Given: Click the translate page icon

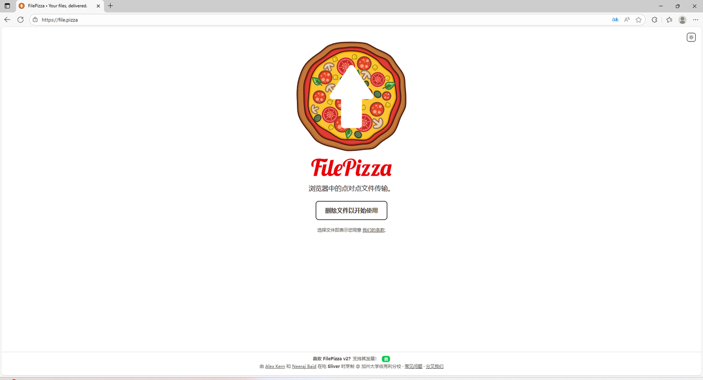Looking at the screenshot, I should [x=615, y=20].
